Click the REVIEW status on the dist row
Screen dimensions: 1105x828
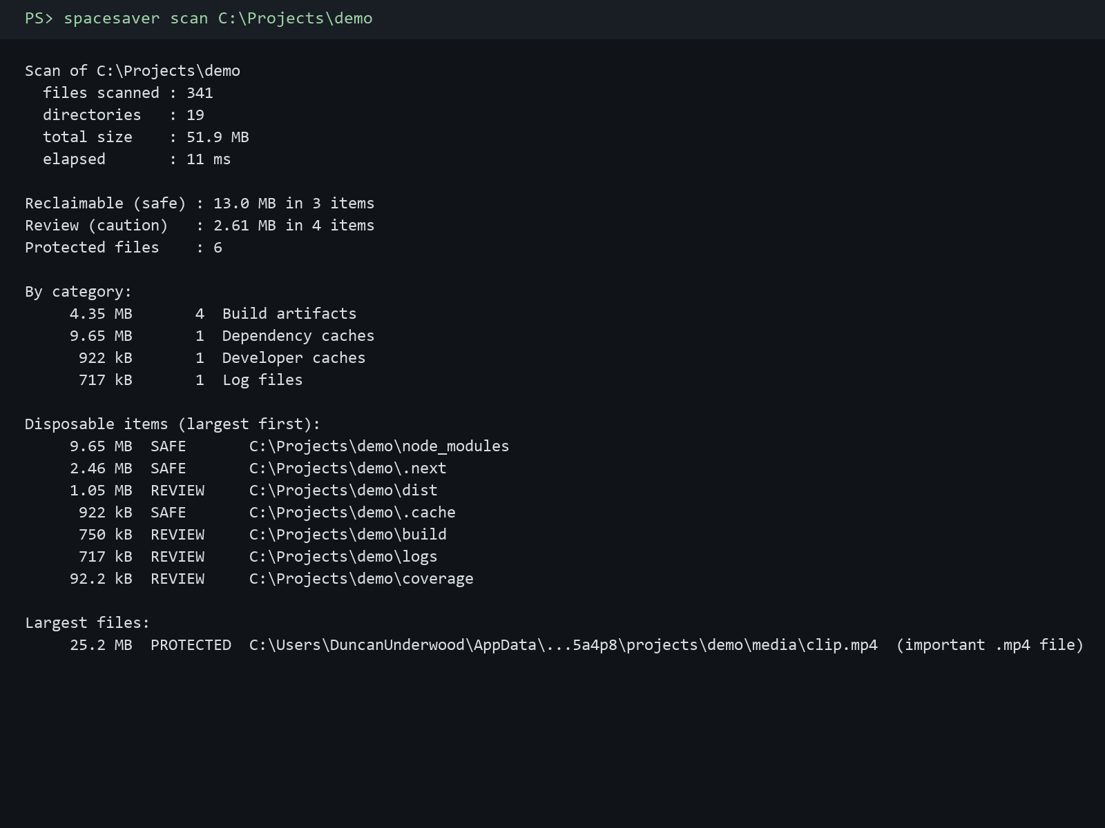[x=177, y=491]
